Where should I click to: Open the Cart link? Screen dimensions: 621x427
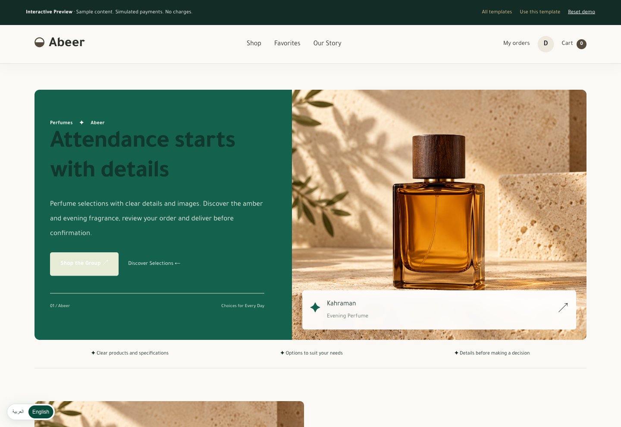click(x=574, y=44)
